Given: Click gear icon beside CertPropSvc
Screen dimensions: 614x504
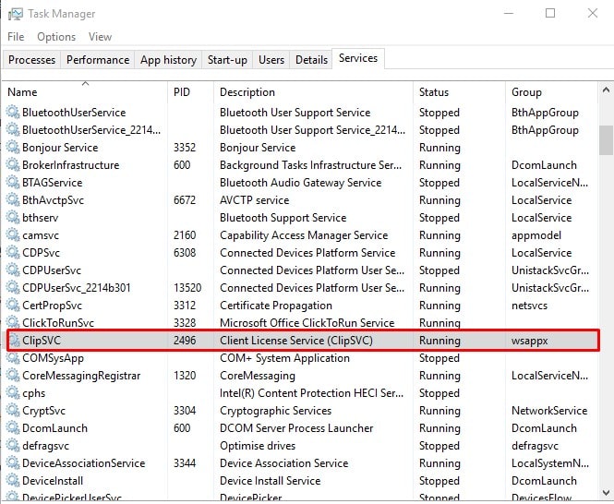Looking at the screenshot, I should [13, 306].
